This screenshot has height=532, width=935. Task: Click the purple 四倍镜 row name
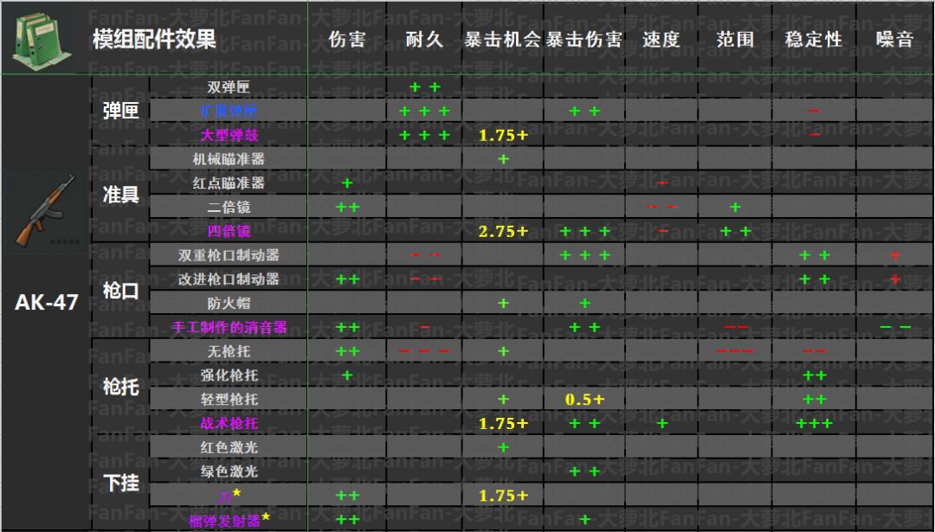pyautogui.click(x=229, y=231)
